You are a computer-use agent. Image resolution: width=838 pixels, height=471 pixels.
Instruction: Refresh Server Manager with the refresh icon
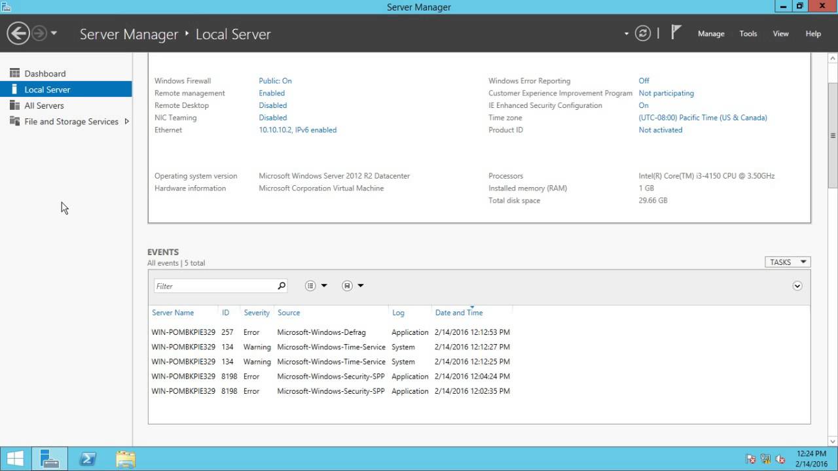coord(643,33)
